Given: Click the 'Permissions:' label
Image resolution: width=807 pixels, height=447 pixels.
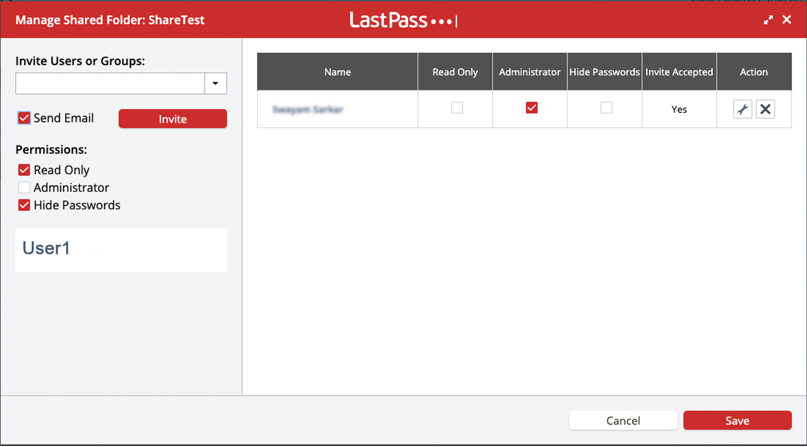Looking at the screenshot, I should pos(51,149).
